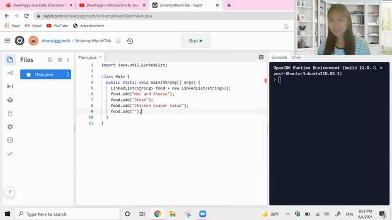Open the Advertisement bookmark
392x220 pixels.
[88, 26]
